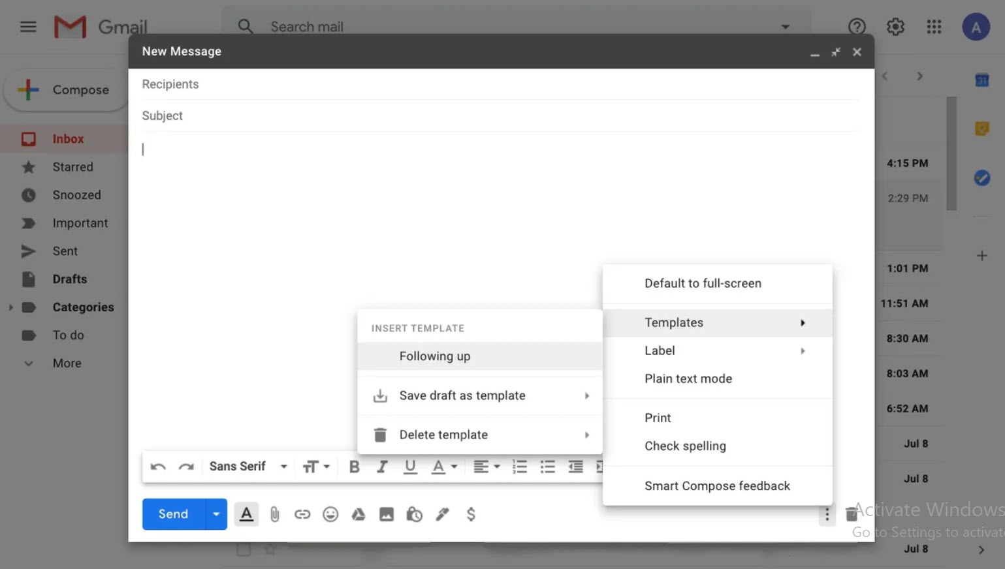Toggle confidential mode lock-clock icon
Viewport: 1005px width, 569px height.
click(x=414, y=514)
